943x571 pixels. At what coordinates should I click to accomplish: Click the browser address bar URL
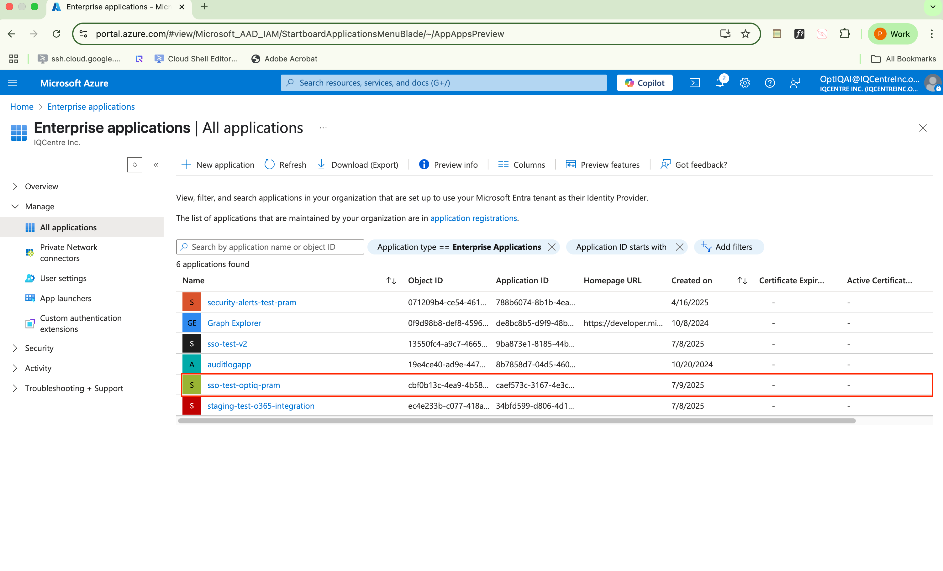tap(300, 34)
